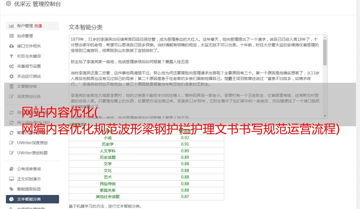Click the text area scrollbar thumb

point(325,52)
